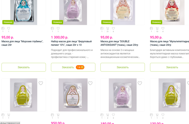Screen dimensions: 189x124
Task: Order the "Морские глубины" mask
Action: point(24,67)
